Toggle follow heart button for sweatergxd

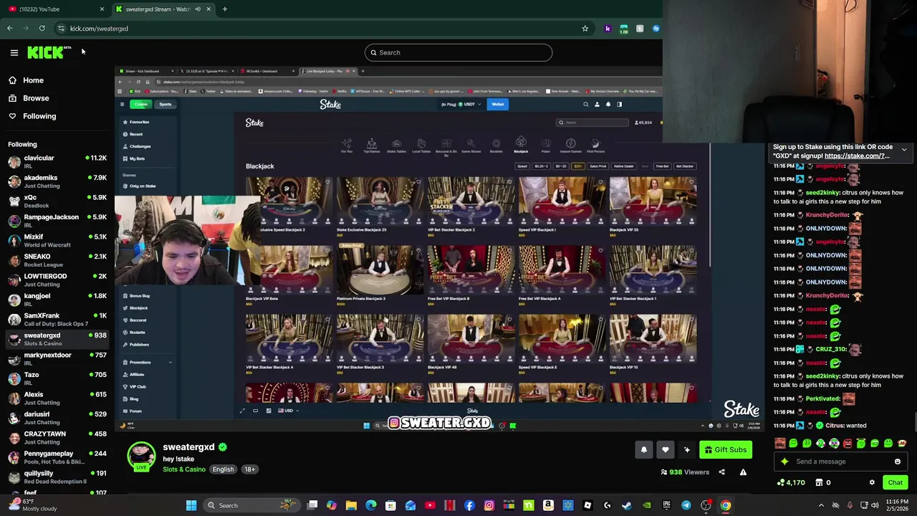click(666, 449)
